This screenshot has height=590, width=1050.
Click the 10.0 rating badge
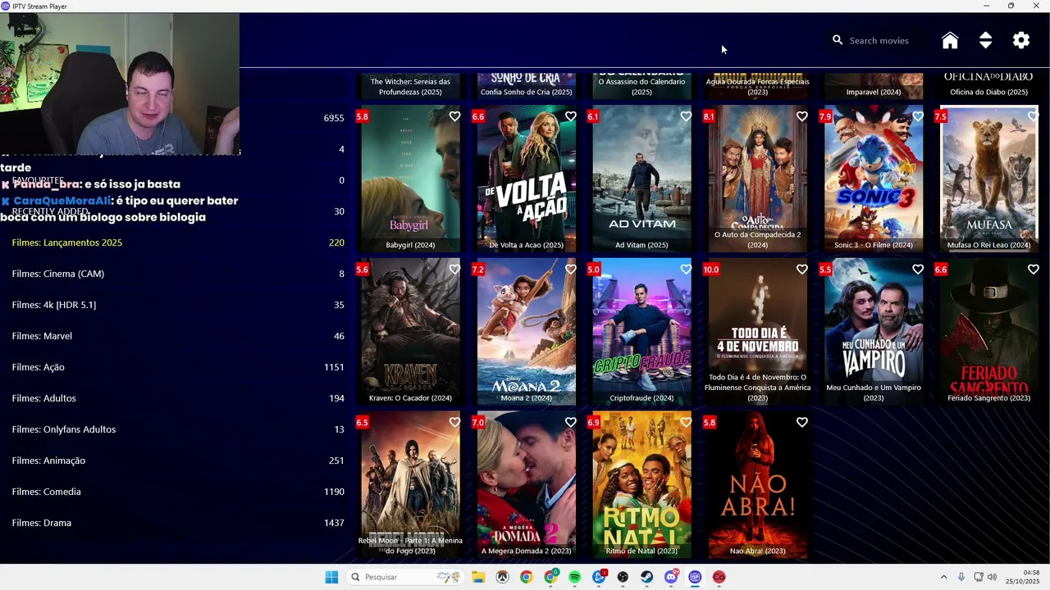point(710,270)
